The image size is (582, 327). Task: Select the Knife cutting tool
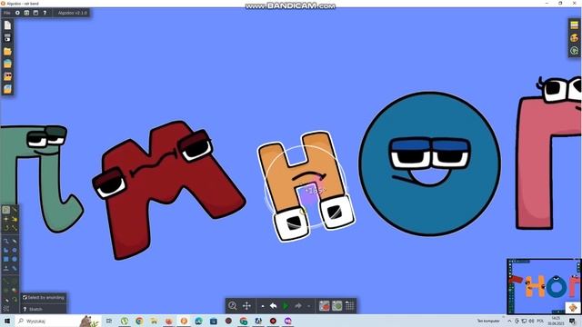(x=15, y=210)
